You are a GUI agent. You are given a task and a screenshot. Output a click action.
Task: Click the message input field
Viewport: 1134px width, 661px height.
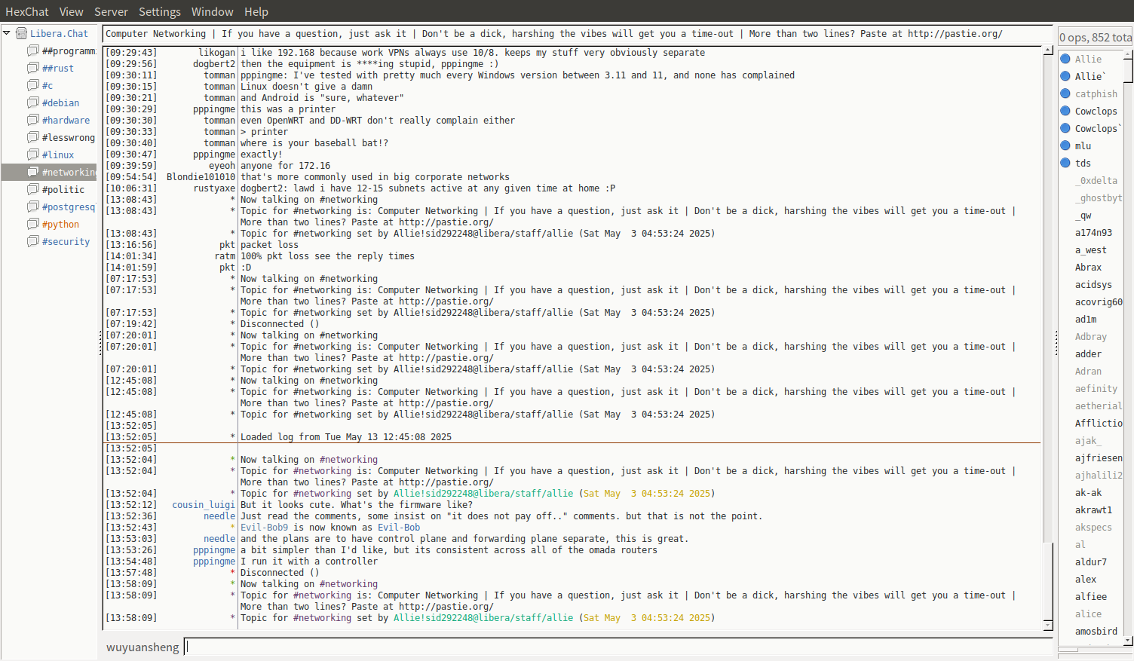click(618, 647)
